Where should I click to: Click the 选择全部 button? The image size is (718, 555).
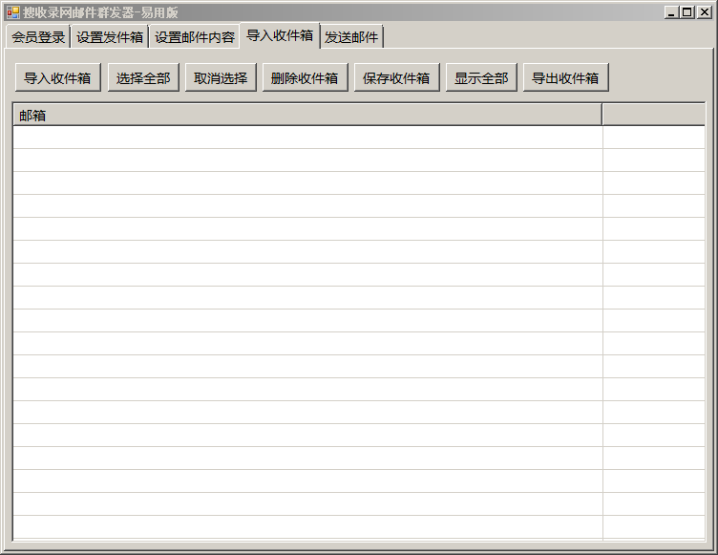pos(143,78)
